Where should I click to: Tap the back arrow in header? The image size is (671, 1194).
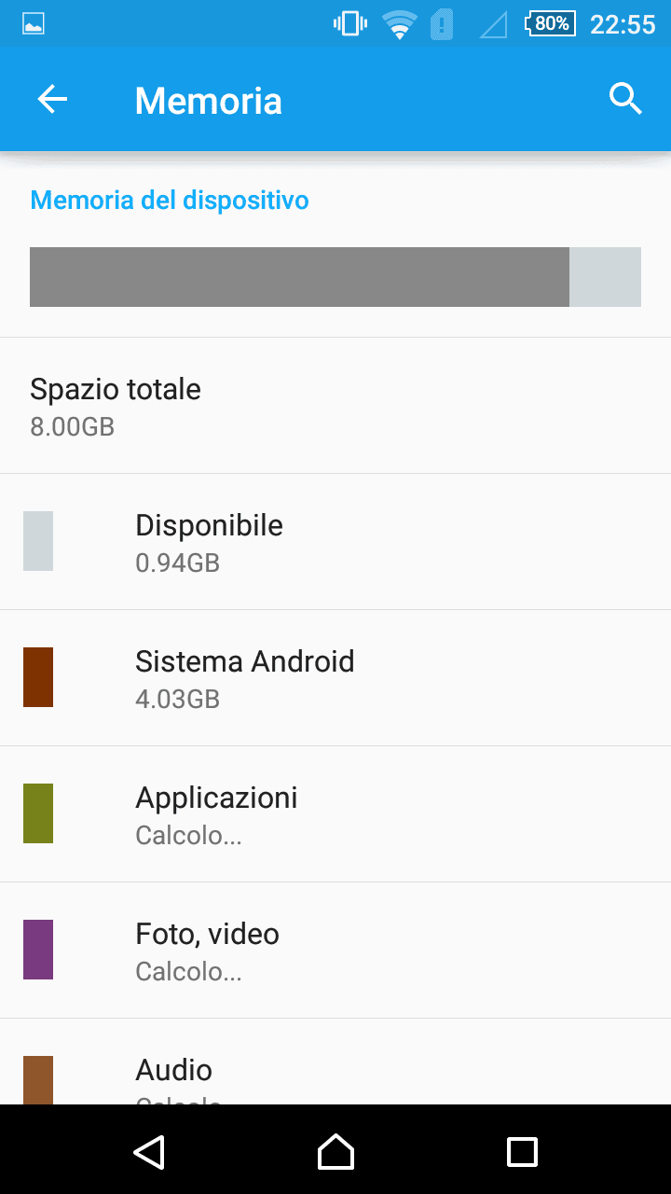click(x=52, y=100)
